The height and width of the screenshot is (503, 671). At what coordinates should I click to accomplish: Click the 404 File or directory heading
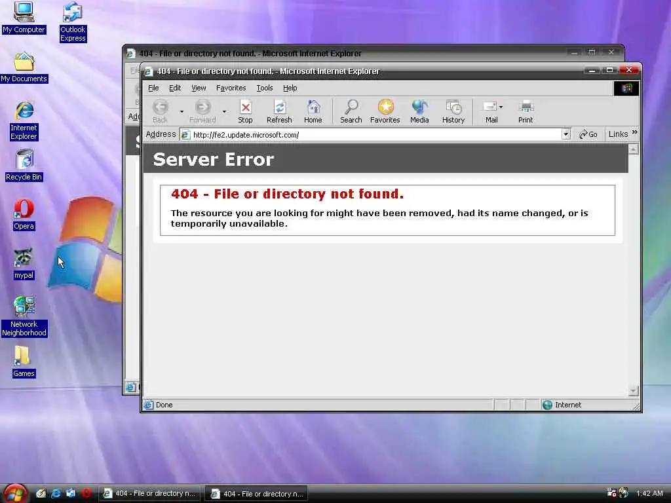(287, 194)
